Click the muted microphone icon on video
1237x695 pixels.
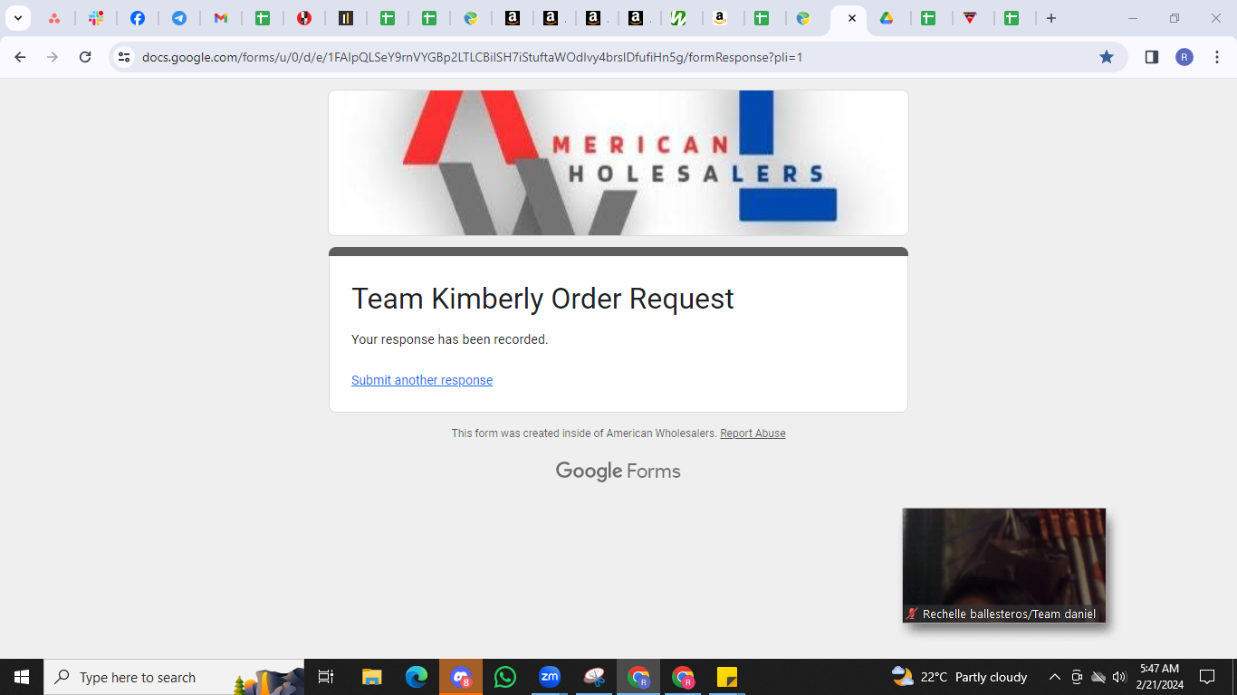pos(912,614)
